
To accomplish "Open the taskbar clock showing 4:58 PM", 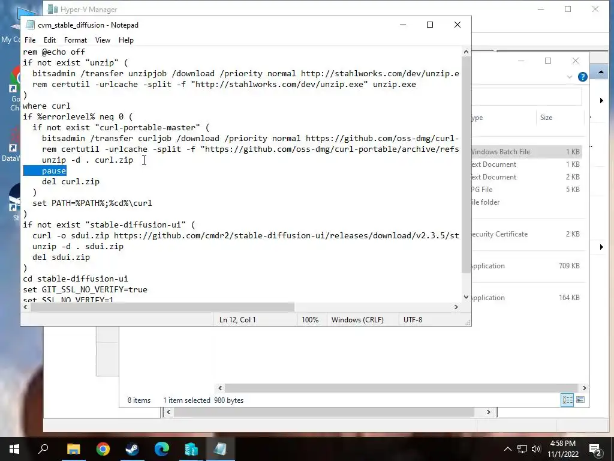I will pyautogui.click(x=563, y=449).
